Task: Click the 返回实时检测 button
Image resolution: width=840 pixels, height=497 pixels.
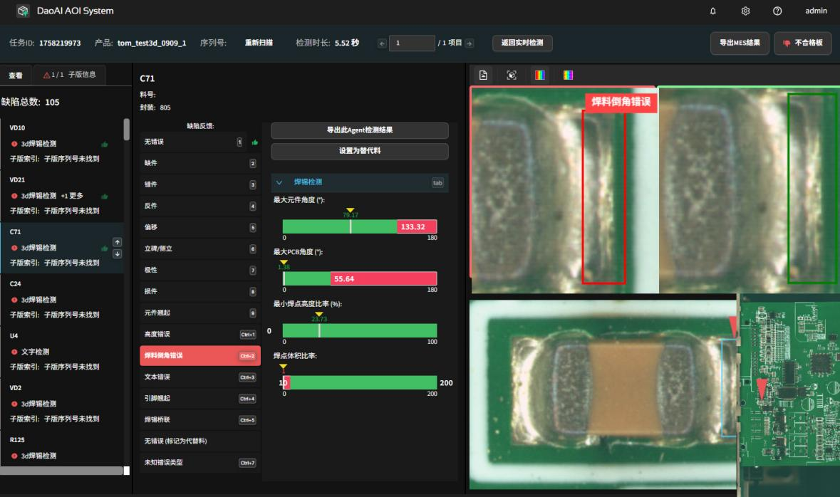Action: coord(522,43)
